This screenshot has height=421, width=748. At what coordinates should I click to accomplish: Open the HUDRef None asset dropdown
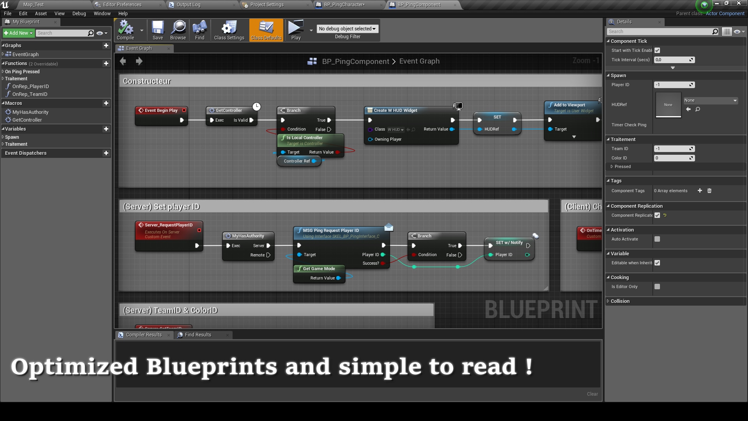point(711,100)
